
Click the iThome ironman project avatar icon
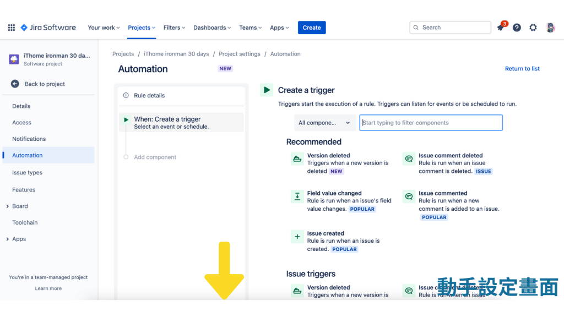point(14,59)
